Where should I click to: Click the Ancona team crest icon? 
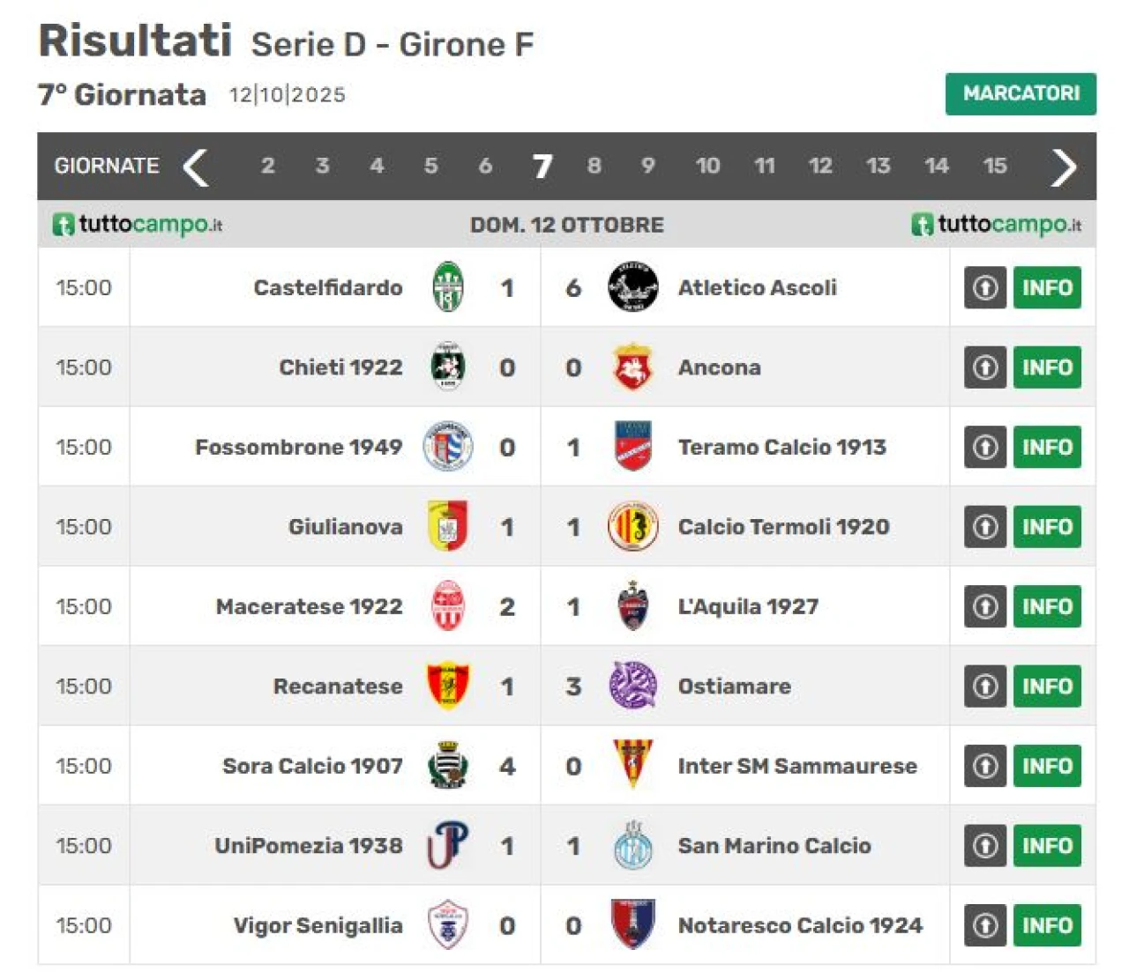tap(632, 367)
